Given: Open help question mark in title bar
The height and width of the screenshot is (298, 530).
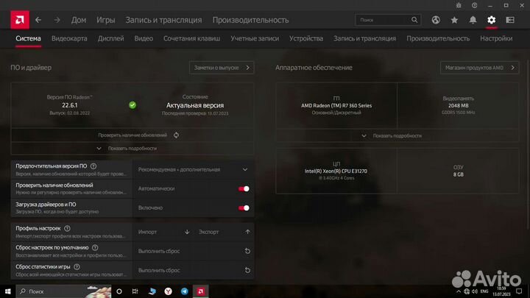Looking at the screenshot, I should coord(474,5).
